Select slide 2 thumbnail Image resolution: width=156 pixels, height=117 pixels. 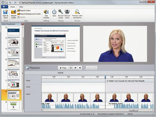coord(13,31)
